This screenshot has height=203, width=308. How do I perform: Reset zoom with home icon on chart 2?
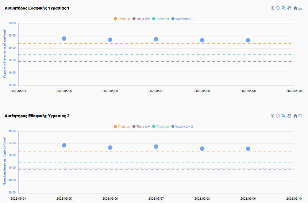(295, 116)
